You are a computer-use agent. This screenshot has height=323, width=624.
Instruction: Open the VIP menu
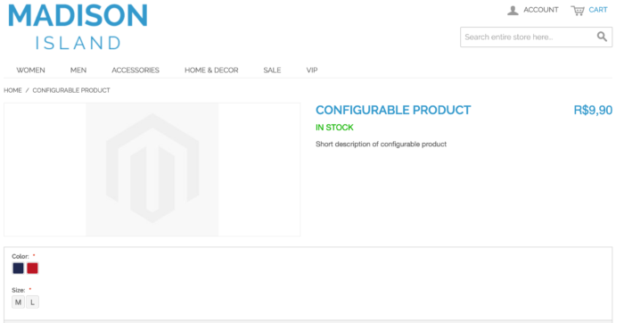[x=312, y=70]
